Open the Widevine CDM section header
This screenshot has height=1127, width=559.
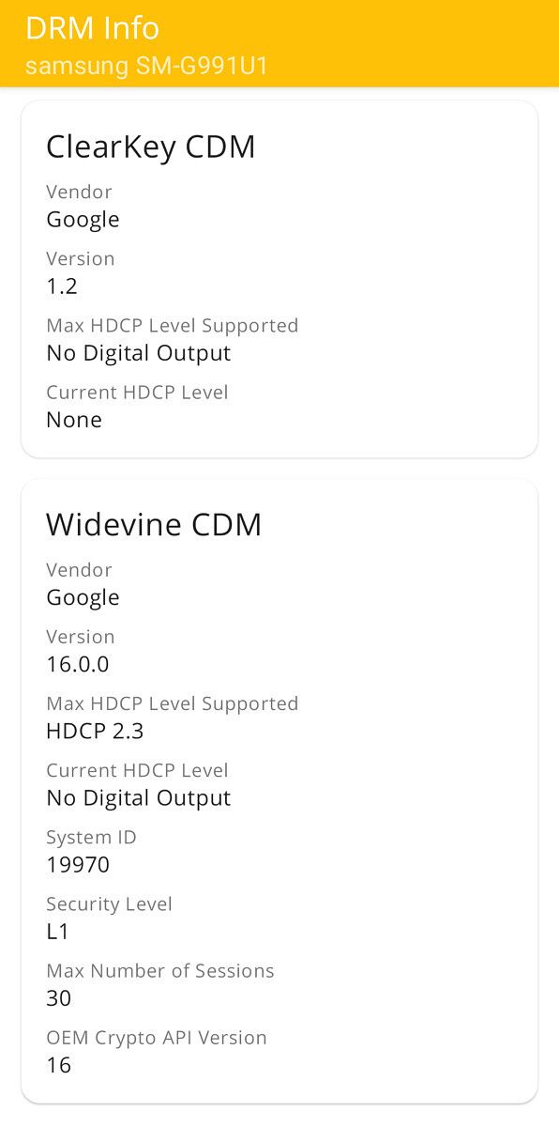click(154, 524)
